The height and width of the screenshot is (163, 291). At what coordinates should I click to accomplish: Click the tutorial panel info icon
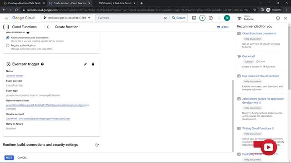[278, 18]
